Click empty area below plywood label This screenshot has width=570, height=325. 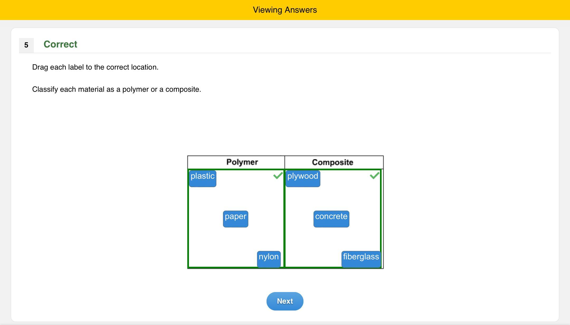(x=303, y=200)
